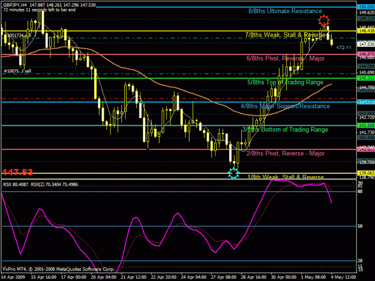
Task: Click the 24 Apr 04:00 time label
Action: 193,277
